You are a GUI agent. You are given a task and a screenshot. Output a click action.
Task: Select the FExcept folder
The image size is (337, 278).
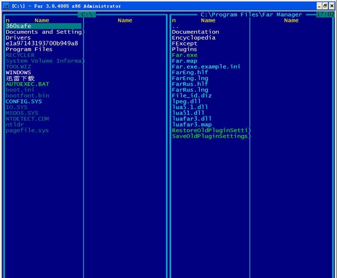point(185,43)
